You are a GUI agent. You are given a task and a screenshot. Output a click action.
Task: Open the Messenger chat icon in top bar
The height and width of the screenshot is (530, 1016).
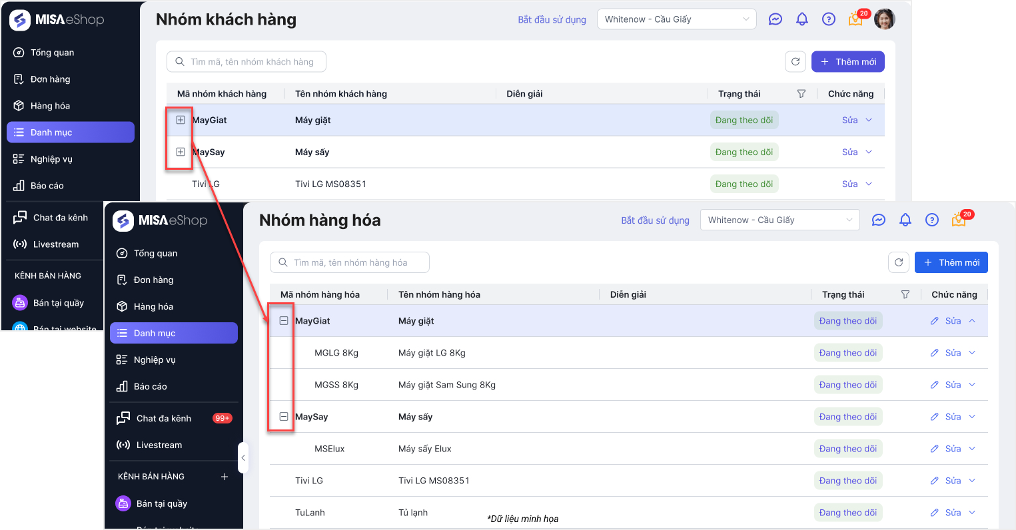(x=879, y=220)
